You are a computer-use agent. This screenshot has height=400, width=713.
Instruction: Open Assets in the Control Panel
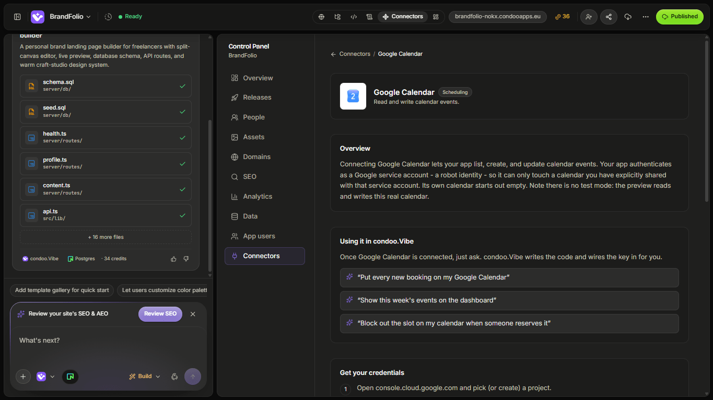tap(265, 137)
